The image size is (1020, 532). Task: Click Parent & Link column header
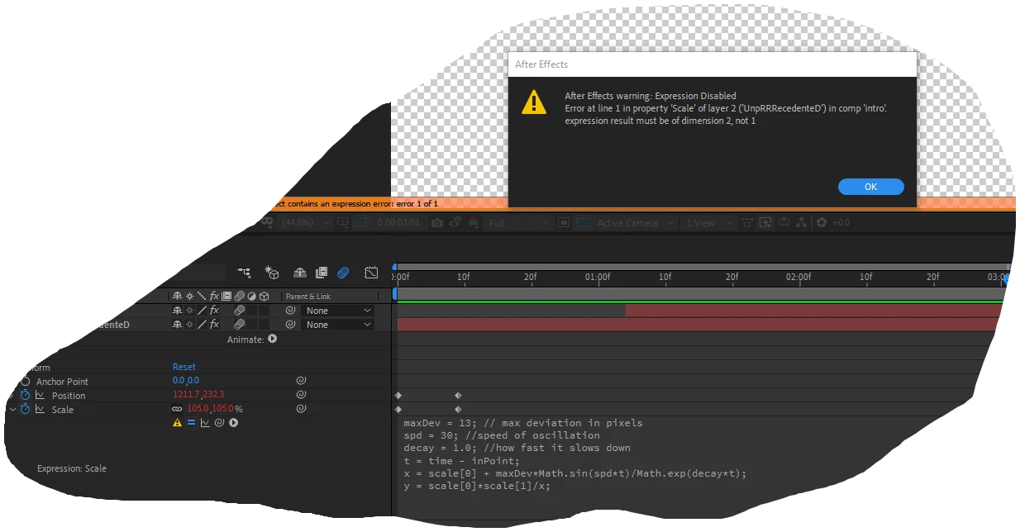tap(308, 297)
